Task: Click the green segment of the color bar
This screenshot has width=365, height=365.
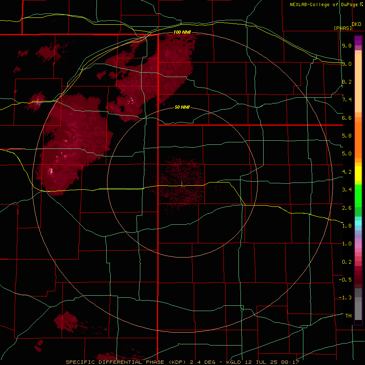Action: (358, 200)
